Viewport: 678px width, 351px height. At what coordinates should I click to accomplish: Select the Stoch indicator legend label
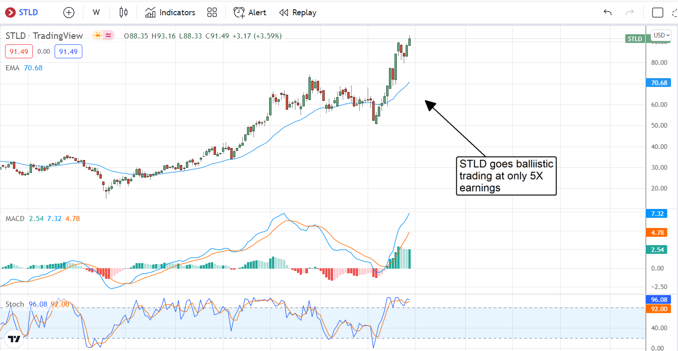[x=15, y=304]
